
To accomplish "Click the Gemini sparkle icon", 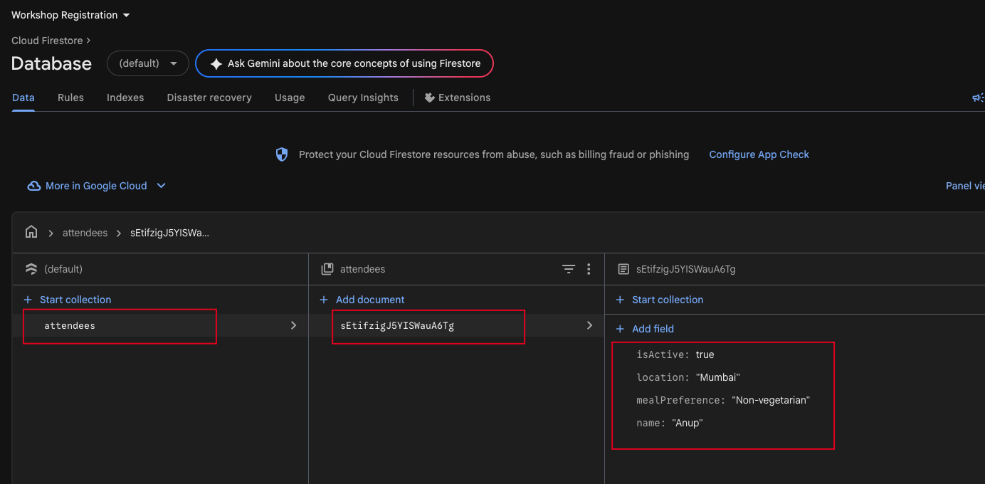I will click(216, 63).
